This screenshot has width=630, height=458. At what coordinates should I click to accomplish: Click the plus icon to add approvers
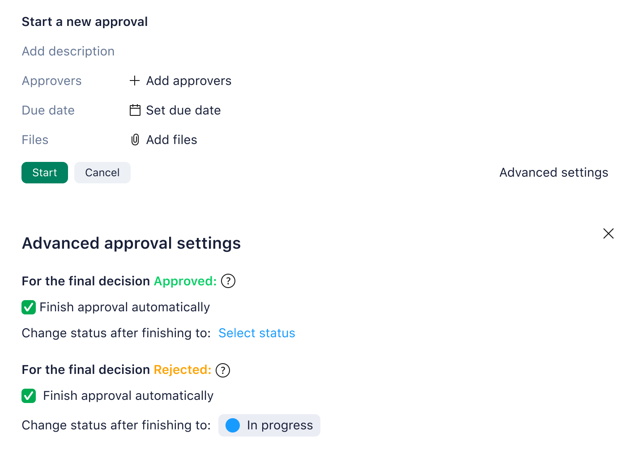[x=134, y=81]
